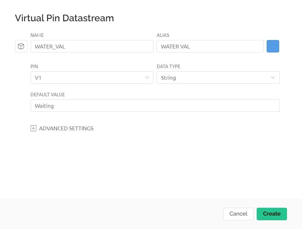
Task: Click the DATA TYPE field label
Action: pyautogui.click(x=169, y=67)
